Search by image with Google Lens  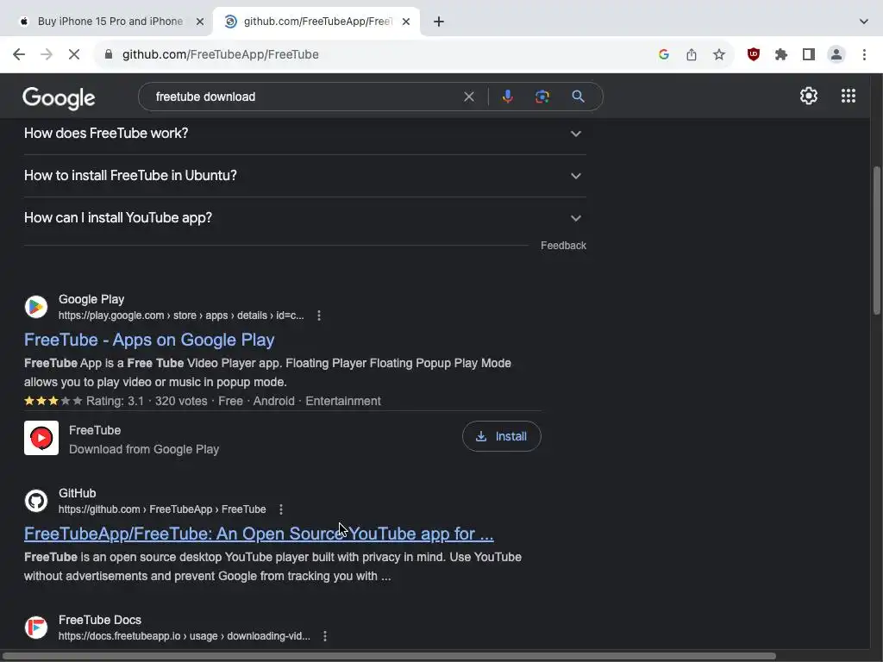click(x=542, y=97)
